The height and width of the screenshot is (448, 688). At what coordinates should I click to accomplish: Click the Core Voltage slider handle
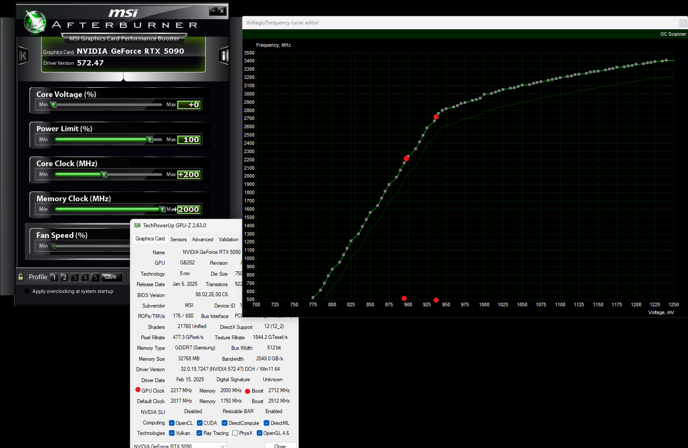tap(53, 105)
